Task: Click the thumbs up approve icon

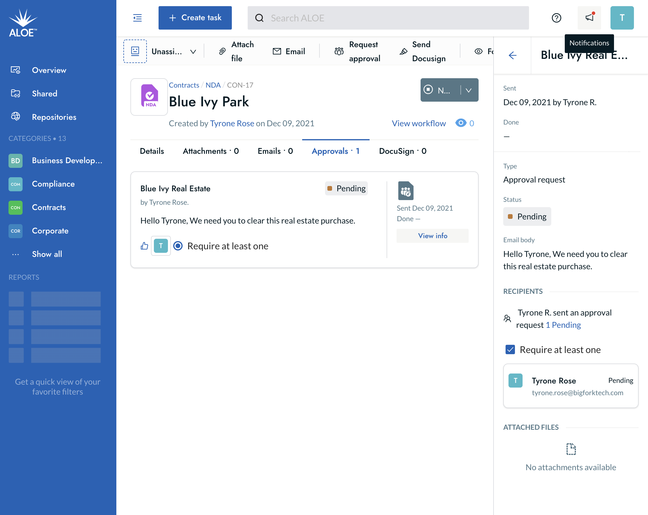Action: (144, 246)
